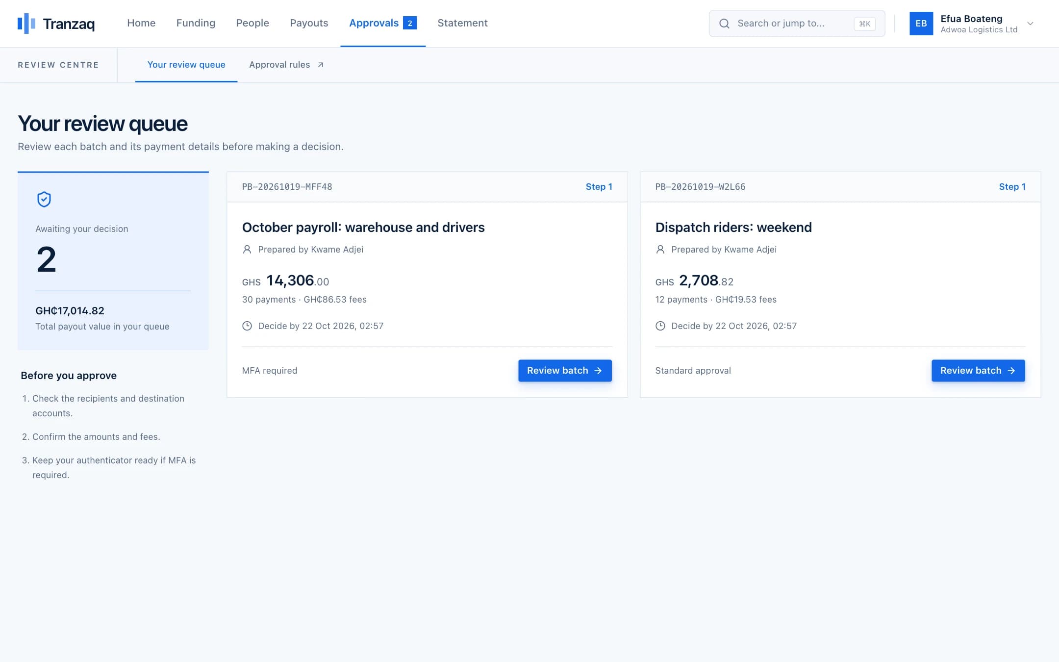Click the October payroll: warehouse and drivers title
1059x662 pixels.
pos(363,228)
